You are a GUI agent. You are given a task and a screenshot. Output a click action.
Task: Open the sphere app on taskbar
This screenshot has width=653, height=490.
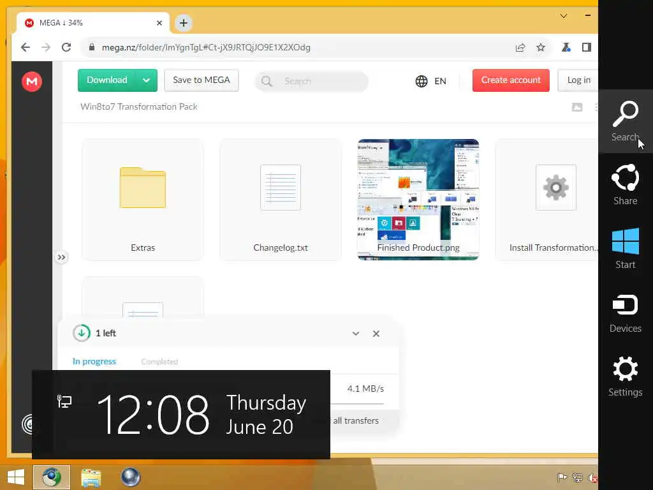pos(130,477)
